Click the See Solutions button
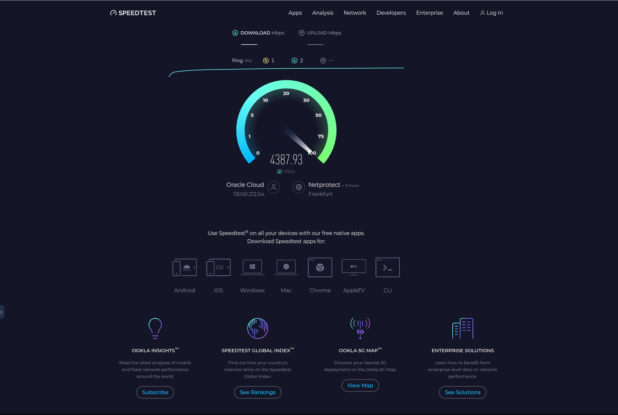The height and width of the screenshot is (415, 618). tap(463, 392)
